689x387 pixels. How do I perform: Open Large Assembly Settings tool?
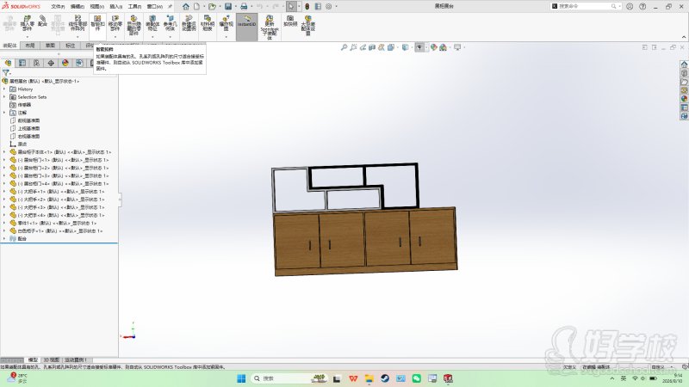pos(308,26)
